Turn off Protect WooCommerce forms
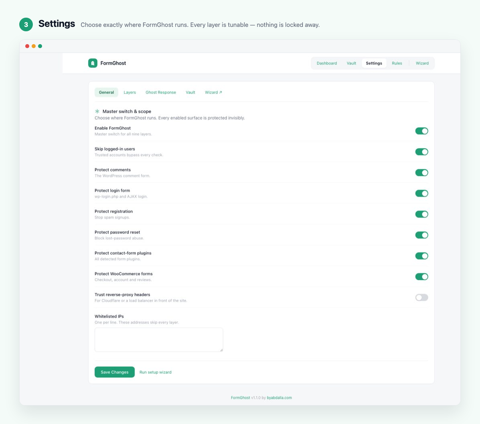Screen dimensions: 480x424 click(x=422, y=276)
